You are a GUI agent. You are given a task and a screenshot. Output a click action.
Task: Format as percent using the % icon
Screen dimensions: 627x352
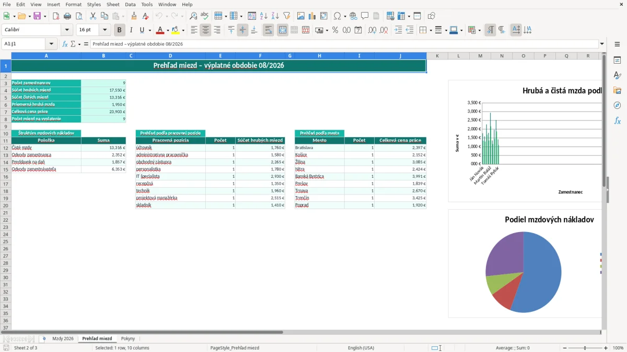335,30
